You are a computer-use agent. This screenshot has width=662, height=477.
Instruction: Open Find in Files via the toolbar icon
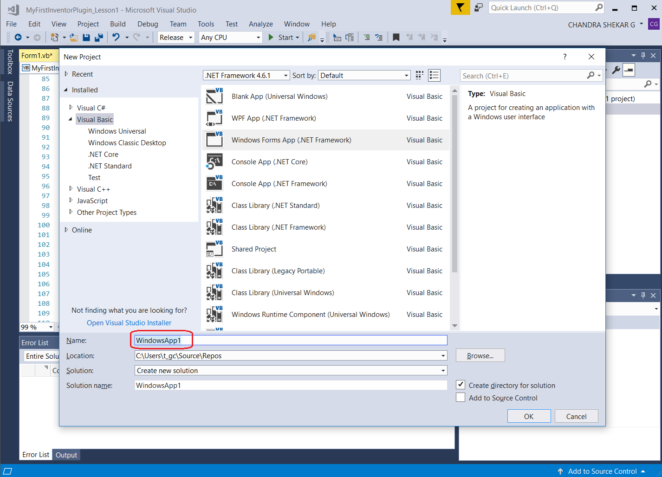311,37
